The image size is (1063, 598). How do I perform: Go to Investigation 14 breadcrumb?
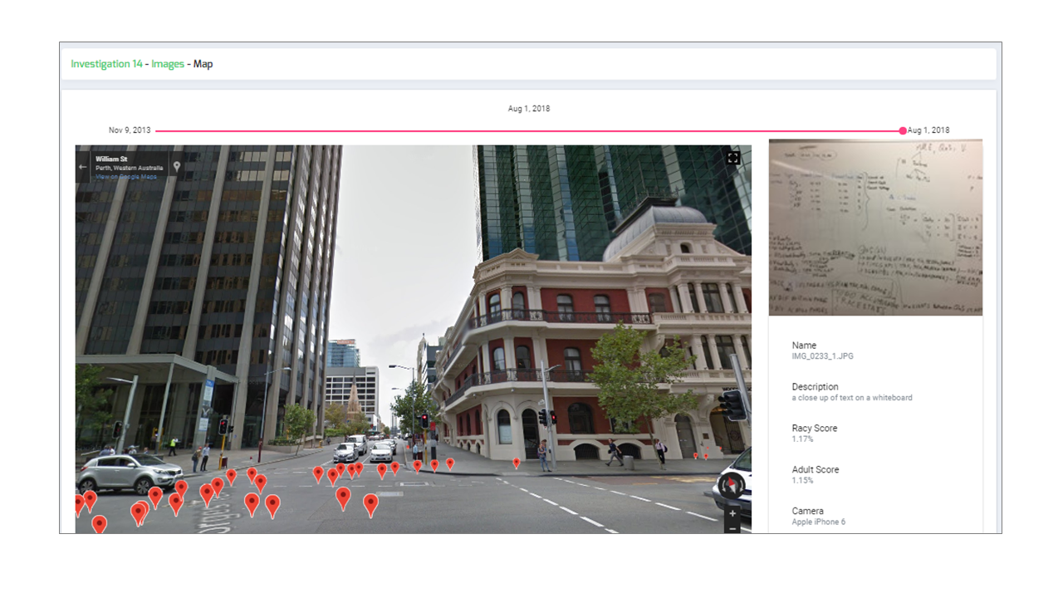tap(106, 64)
